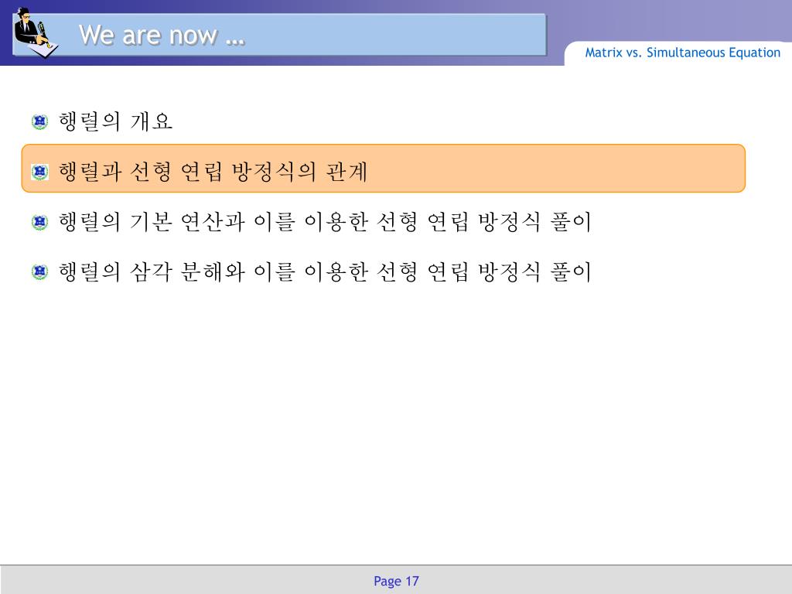The image size is (792, 594).
Task: Click the bullet icon beside 행렬의 개요
Action: [40, 121]
